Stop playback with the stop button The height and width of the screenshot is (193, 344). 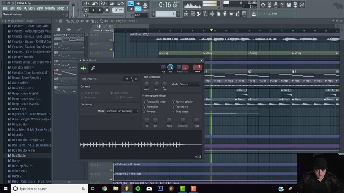click(100, 10)
